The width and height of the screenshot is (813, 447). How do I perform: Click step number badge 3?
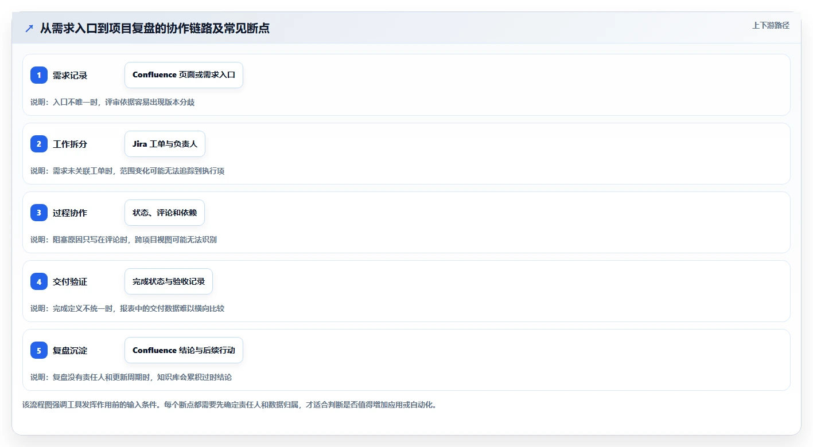tap(39, 213)
